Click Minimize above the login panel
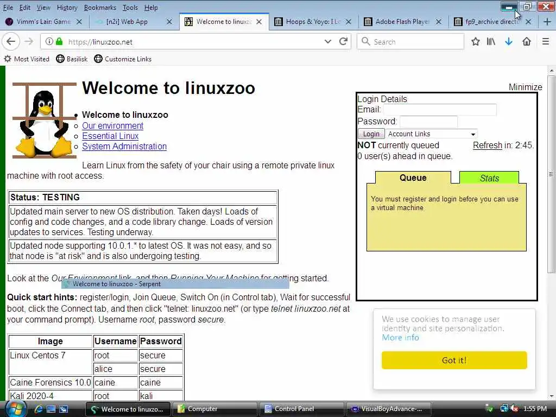This screenshot has height=417, width=556. (x=525, y=87)
